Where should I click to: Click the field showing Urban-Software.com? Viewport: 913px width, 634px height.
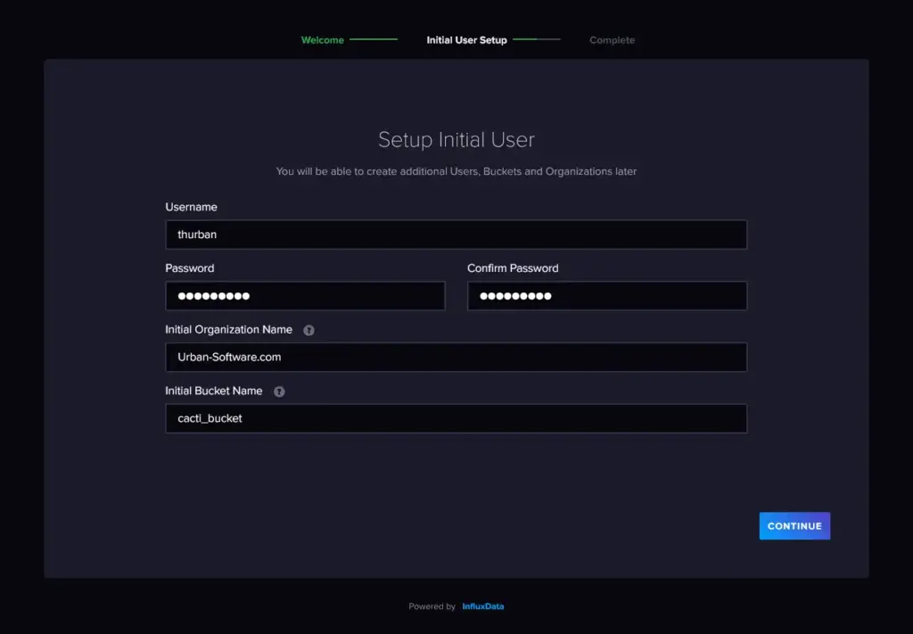point(456,357)
